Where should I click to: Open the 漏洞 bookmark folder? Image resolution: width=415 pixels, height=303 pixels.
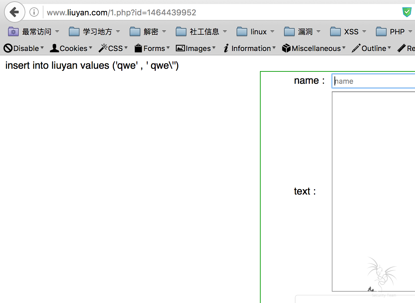point(302,32)
